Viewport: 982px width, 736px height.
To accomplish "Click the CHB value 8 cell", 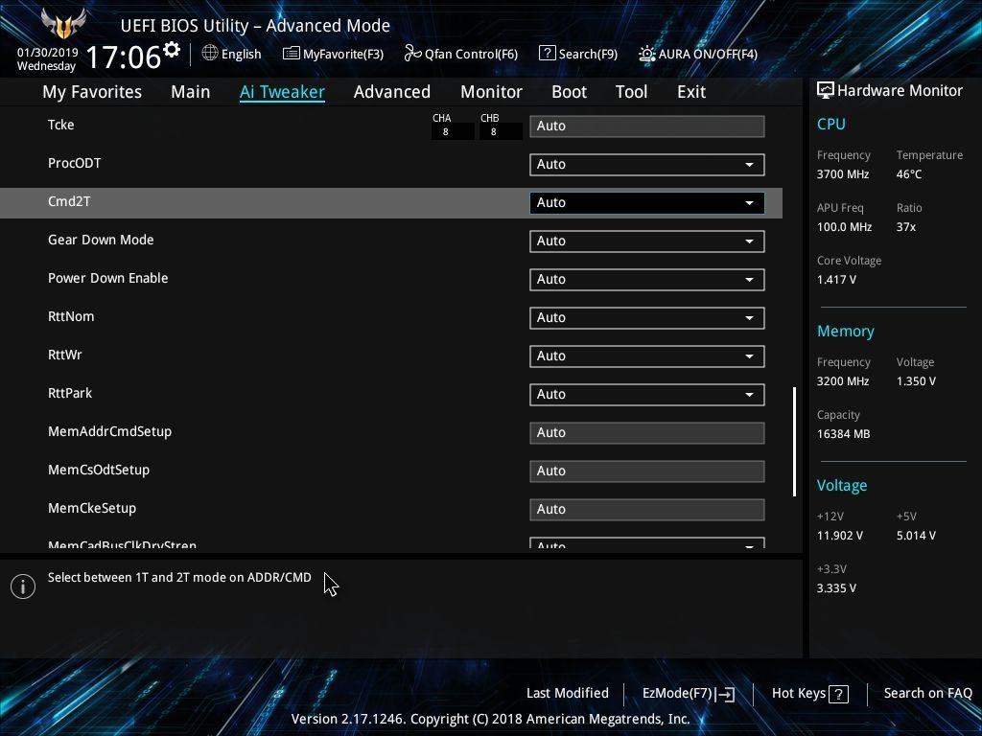I will tap(501, 131).
